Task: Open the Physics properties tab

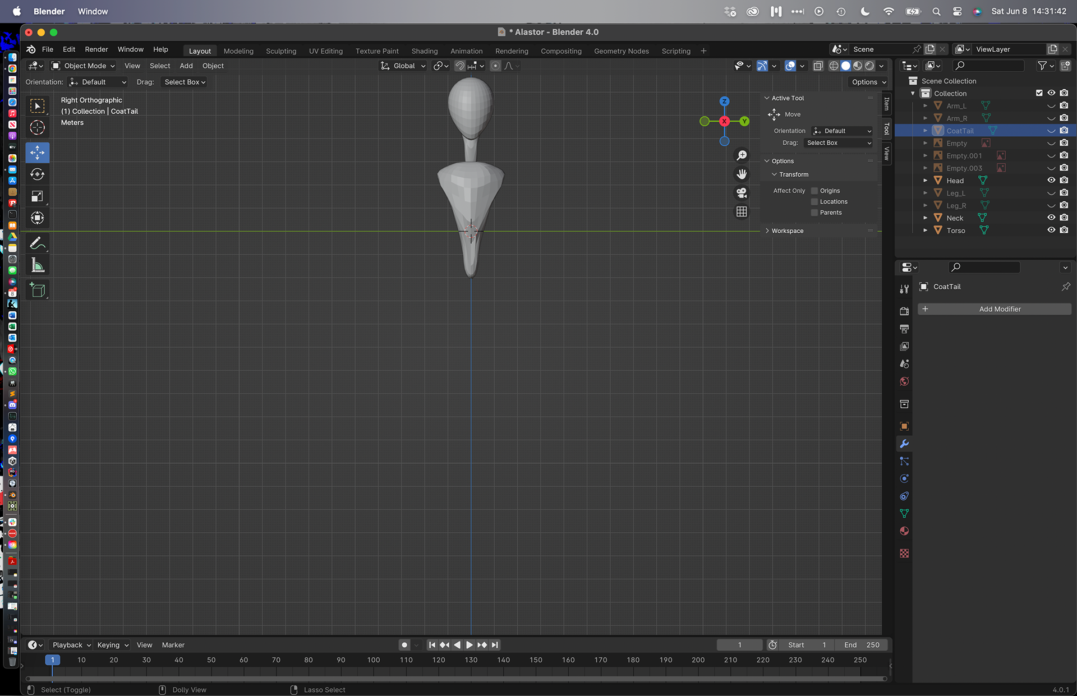Action: point(904,478)
